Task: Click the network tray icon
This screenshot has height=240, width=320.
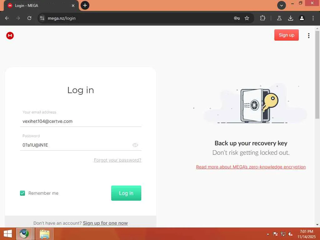Action: click(x=283, y=234)
